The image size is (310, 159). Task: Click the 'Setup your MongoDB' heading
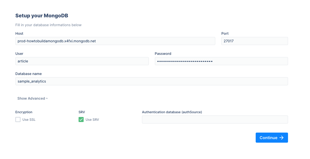click(x=42, y=16)
